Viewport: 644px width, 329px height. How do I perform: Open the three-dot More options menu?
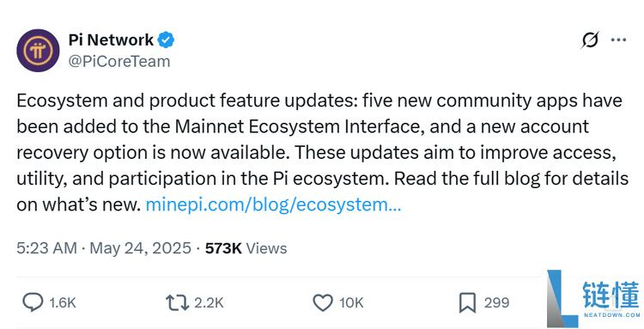(618, 40)
